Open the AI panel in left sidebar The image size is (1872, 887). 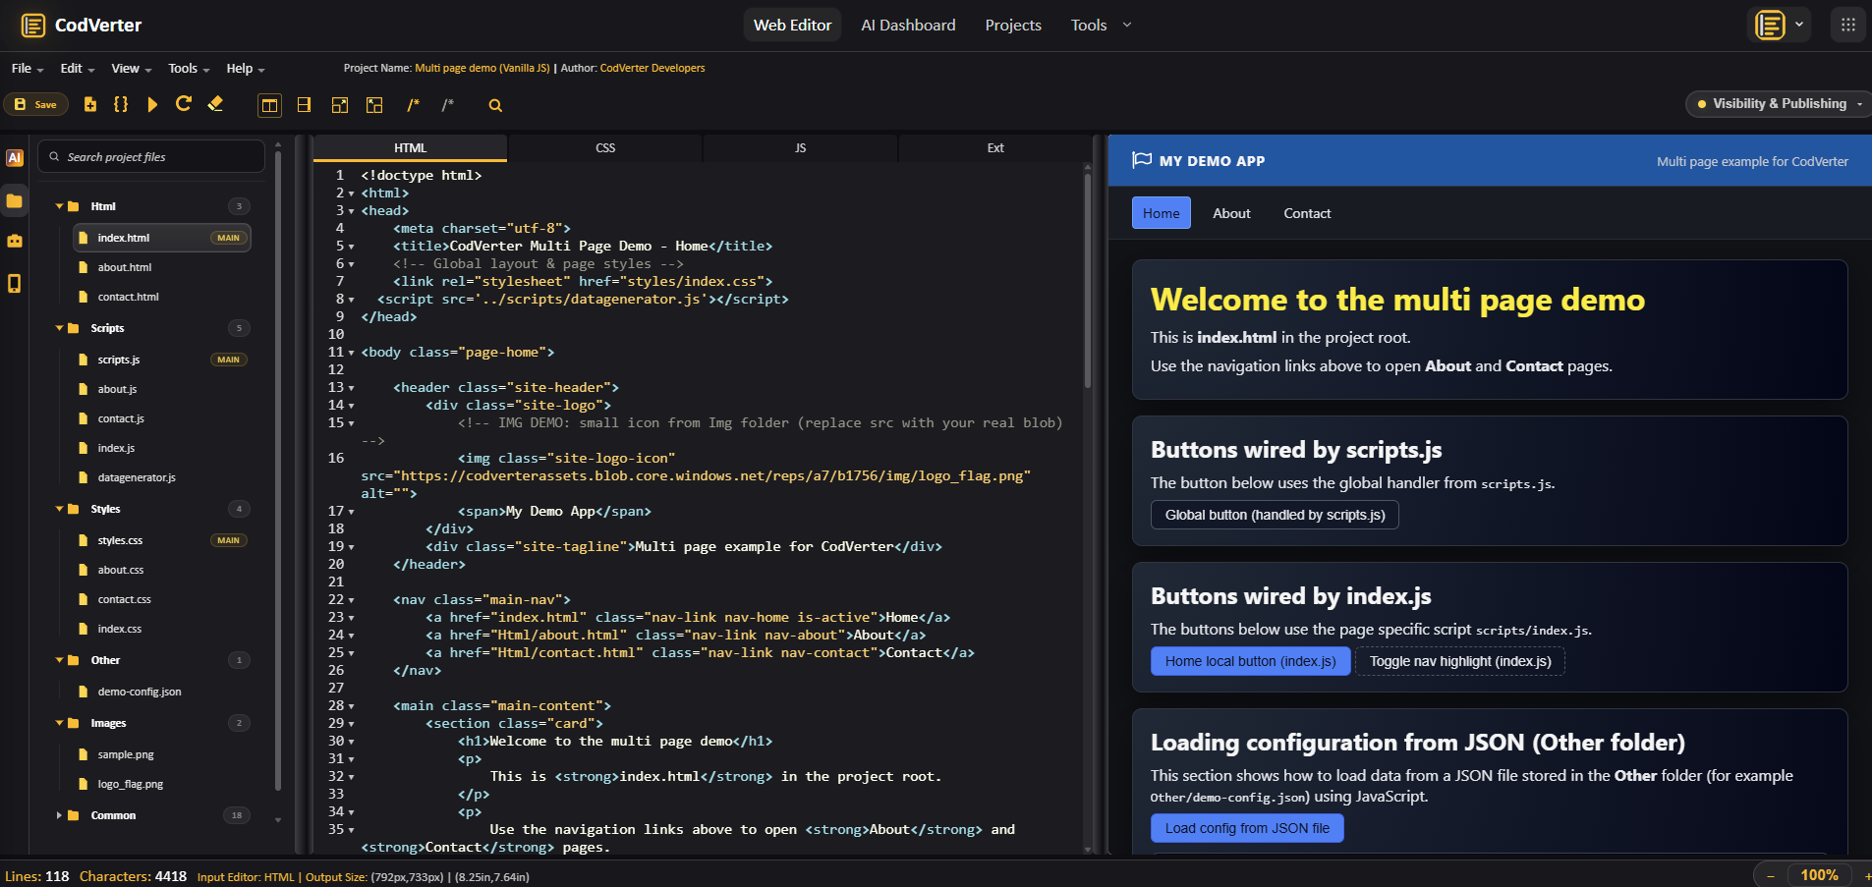point(15,158)
